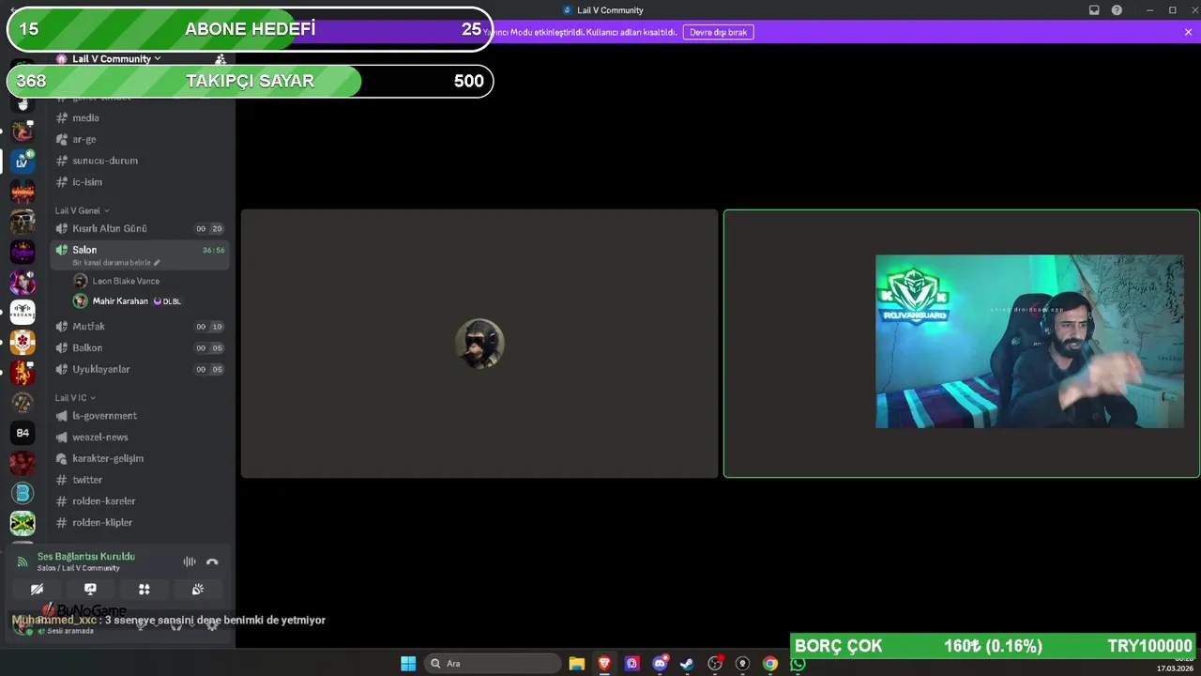Open the red dragon server icon
This screenshot has width=1201, height=676.
23,131
